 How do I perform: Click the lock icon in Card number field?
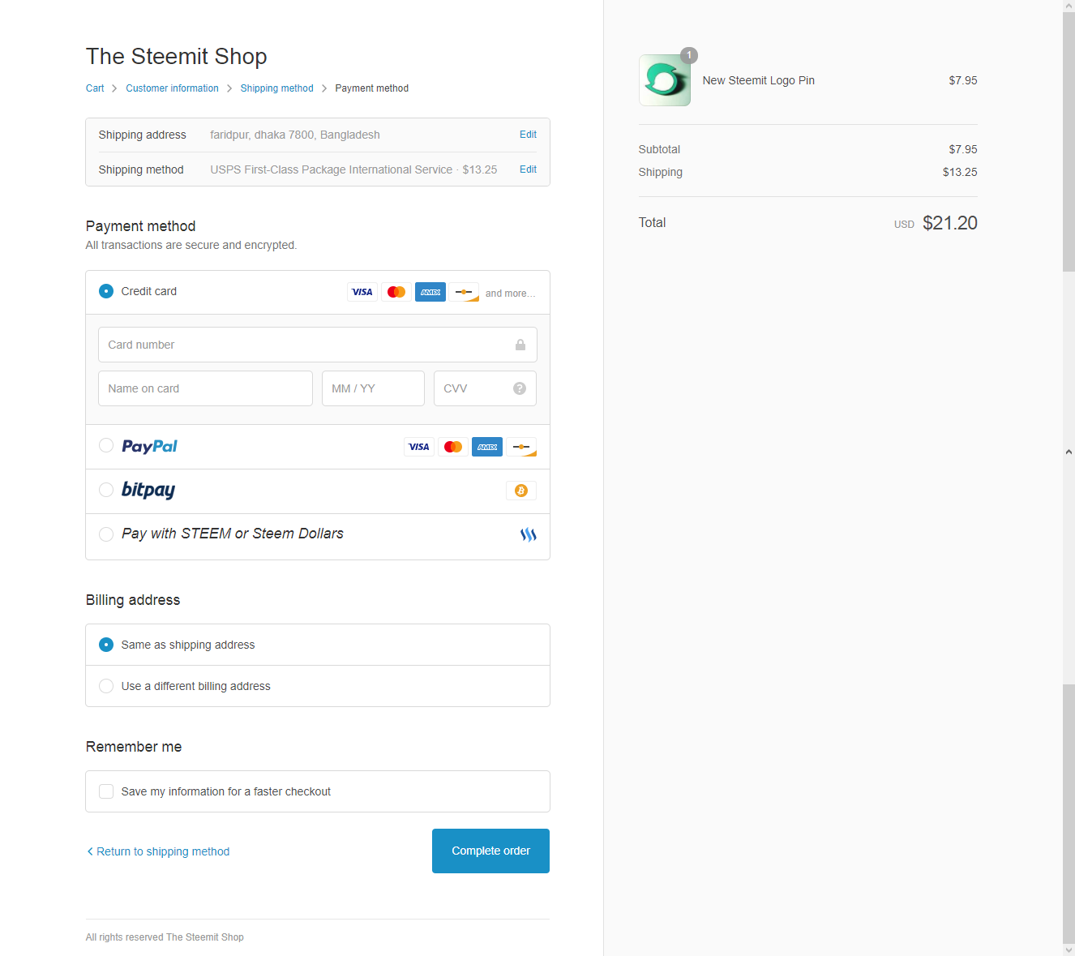pyautogui.click(x=520, y=345)
